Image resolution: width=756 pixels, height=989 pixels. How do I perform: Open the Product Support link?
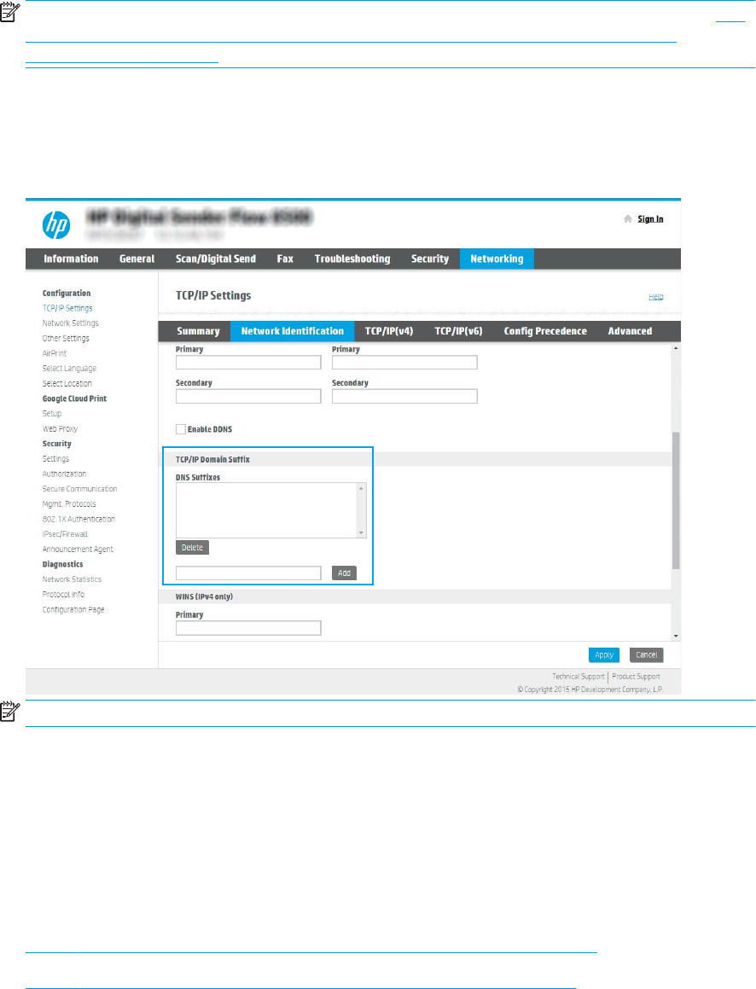(x=637, y=676)
